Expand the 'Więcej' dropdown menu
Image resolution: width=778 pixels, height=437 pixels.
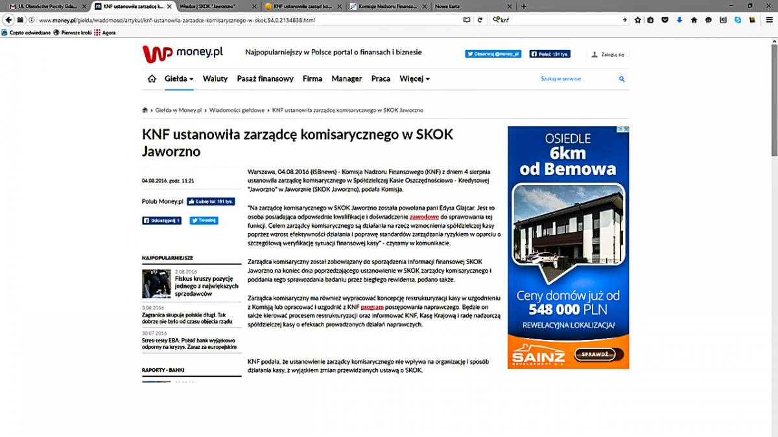(x=415, y=79)
